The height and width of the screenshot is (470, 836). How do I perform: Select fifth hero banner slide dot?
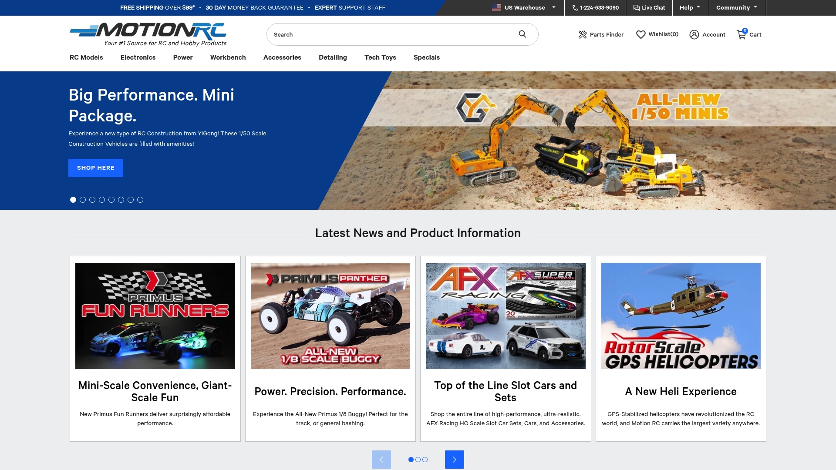click(111, 200)
